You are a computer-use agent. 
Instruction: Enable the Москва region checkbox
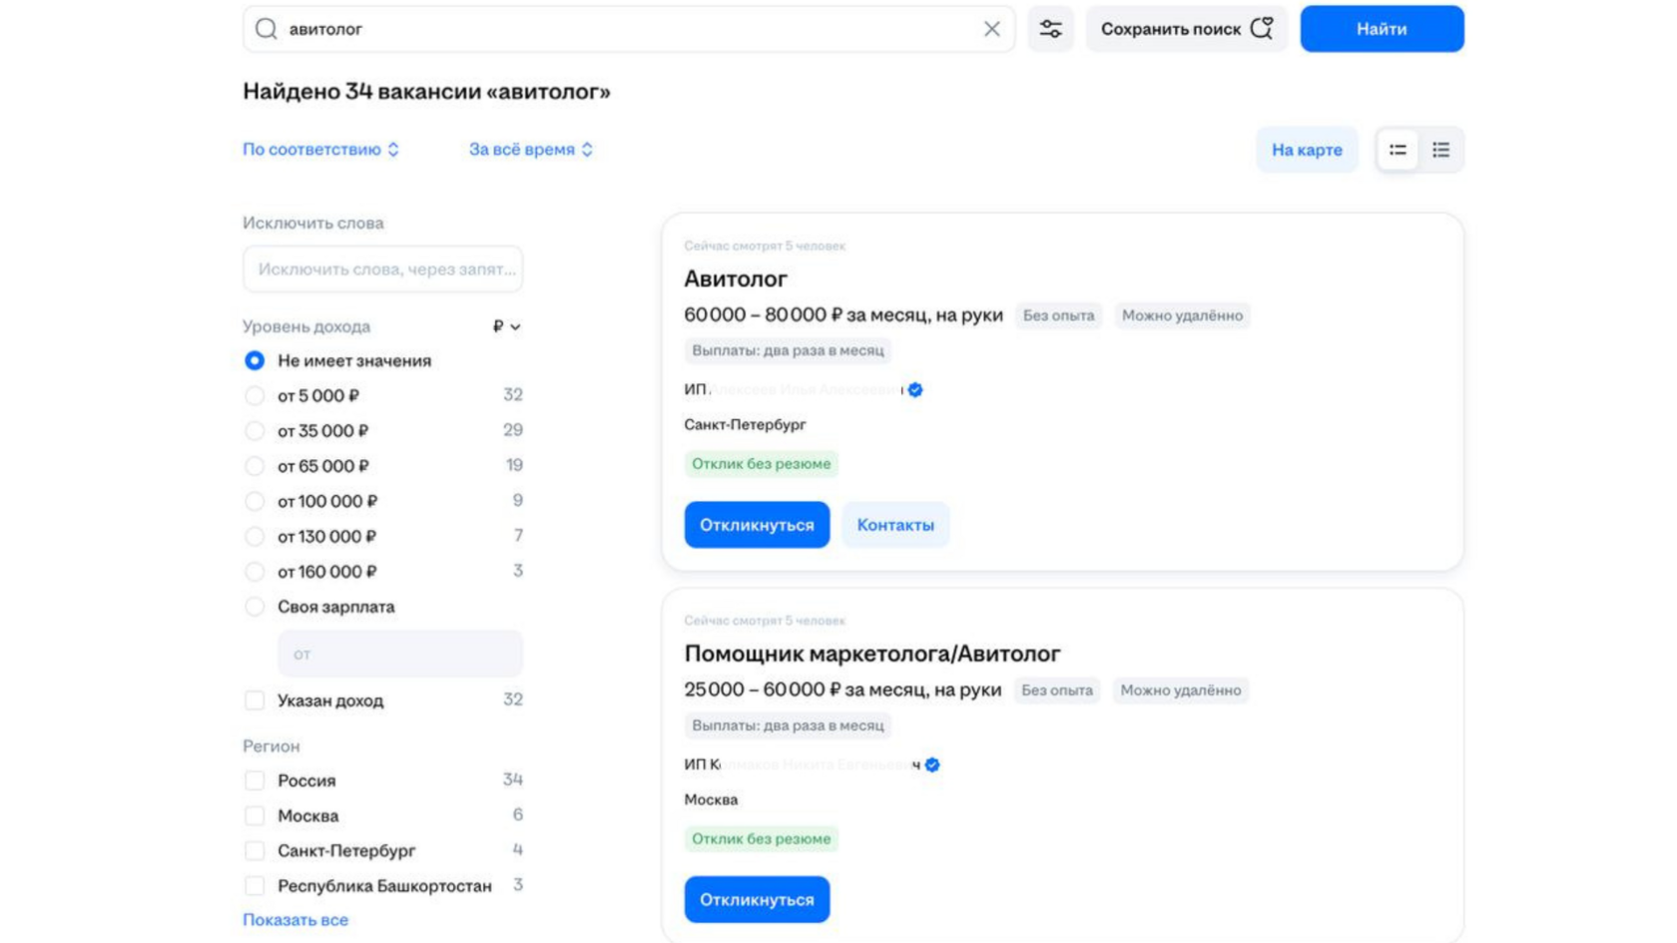pos(255,816)
